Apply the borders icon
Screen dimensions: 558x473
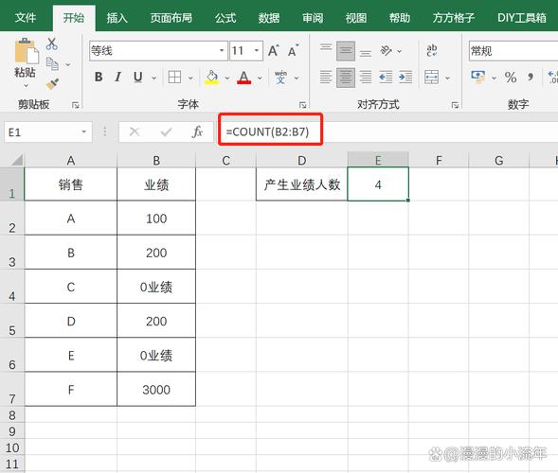(x=174, y=77)
